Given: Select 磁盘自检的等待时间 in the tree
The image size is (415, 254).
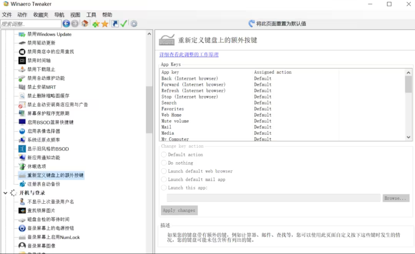Looking at the screenshot, I should coord(49,219).
